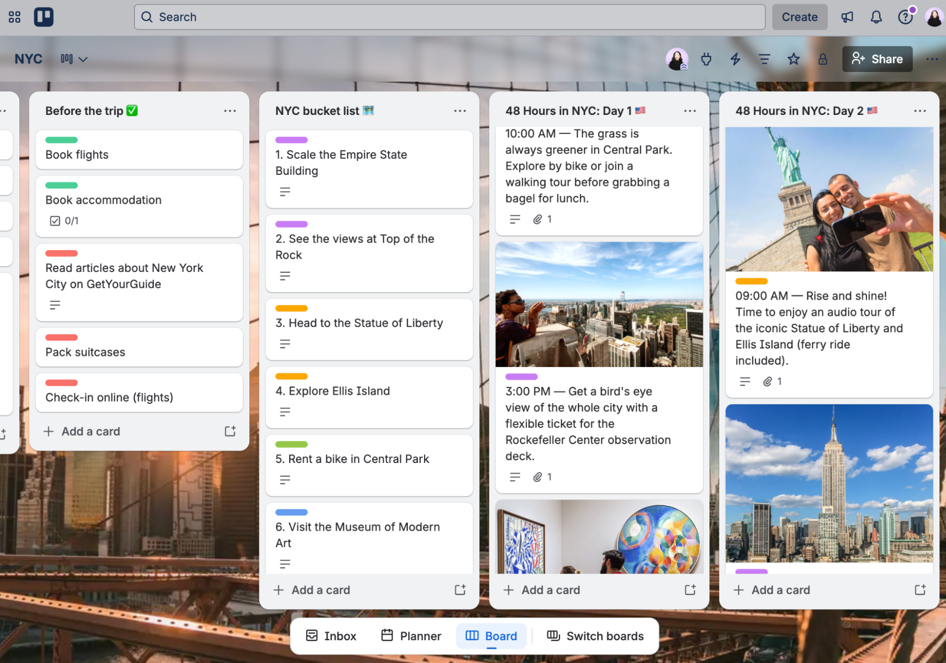Click the board visibility lock icon
The height and width of the screenshot is (663, 946).
[823, 59]
